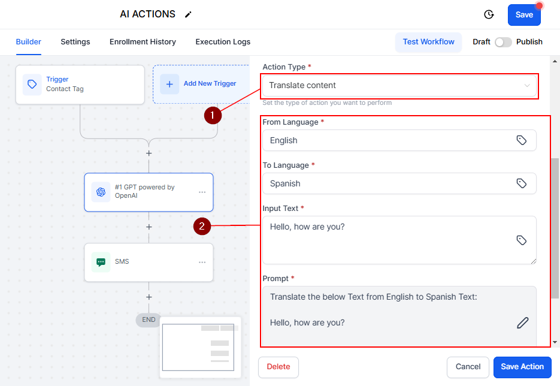The image size is (560, 386).
Task: Save the workflow
Action: coord(524,15)
